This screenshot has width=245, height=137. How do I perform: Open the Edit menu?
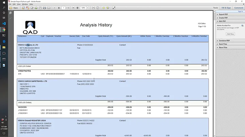14,4
